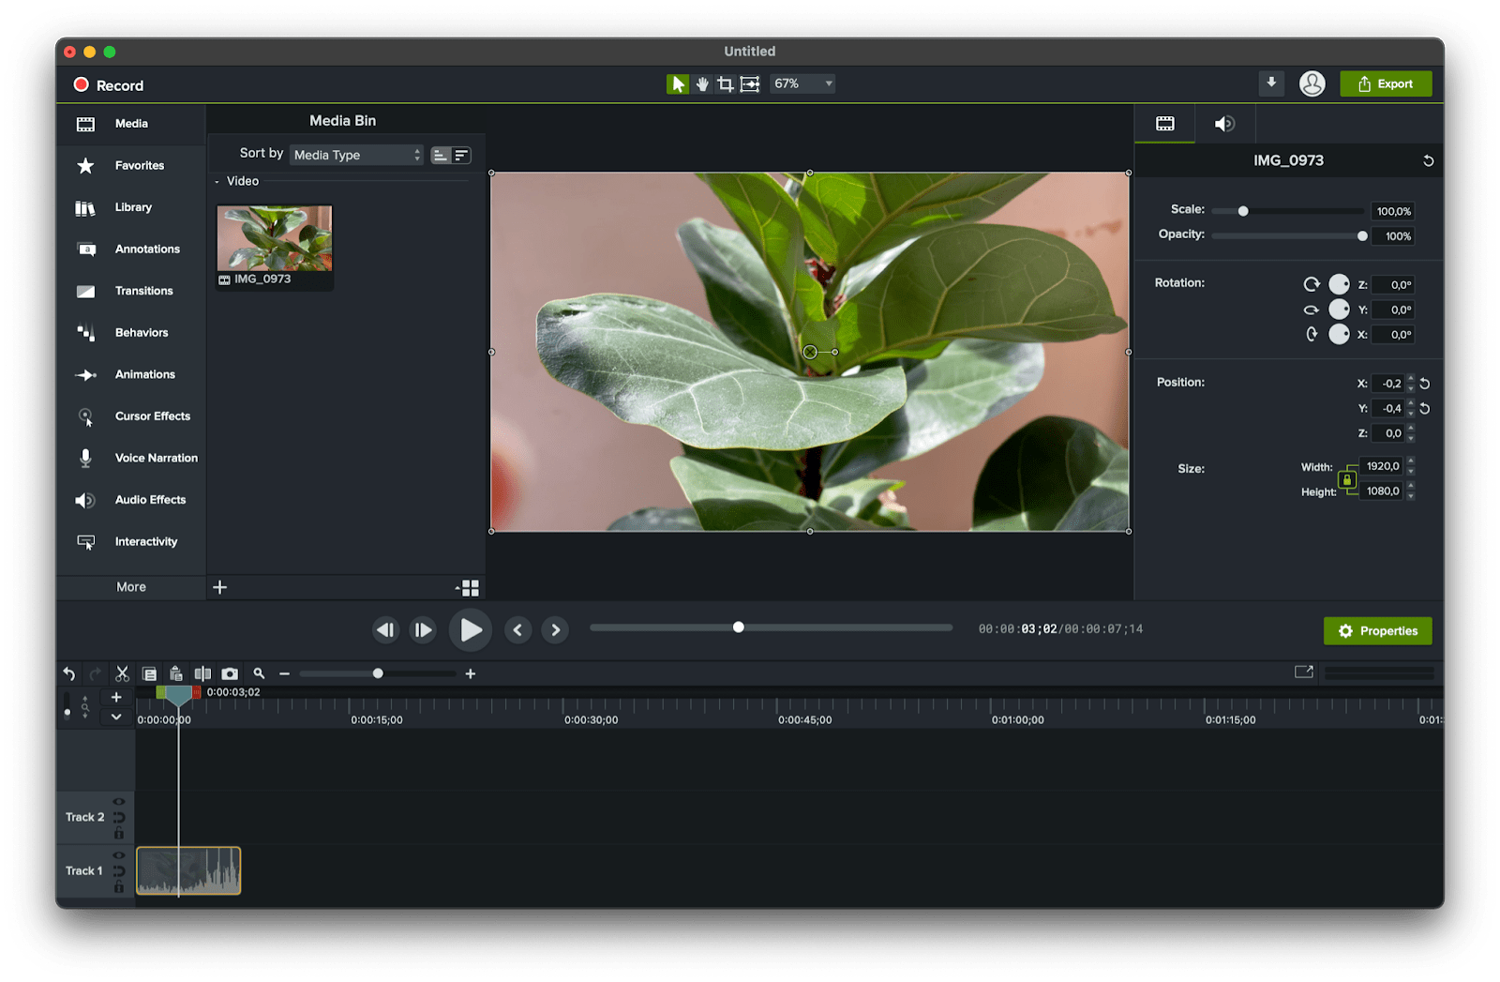Open the Voice Narration panel
This screenshot has height=982, width=1500.
(x=150, y=458)
